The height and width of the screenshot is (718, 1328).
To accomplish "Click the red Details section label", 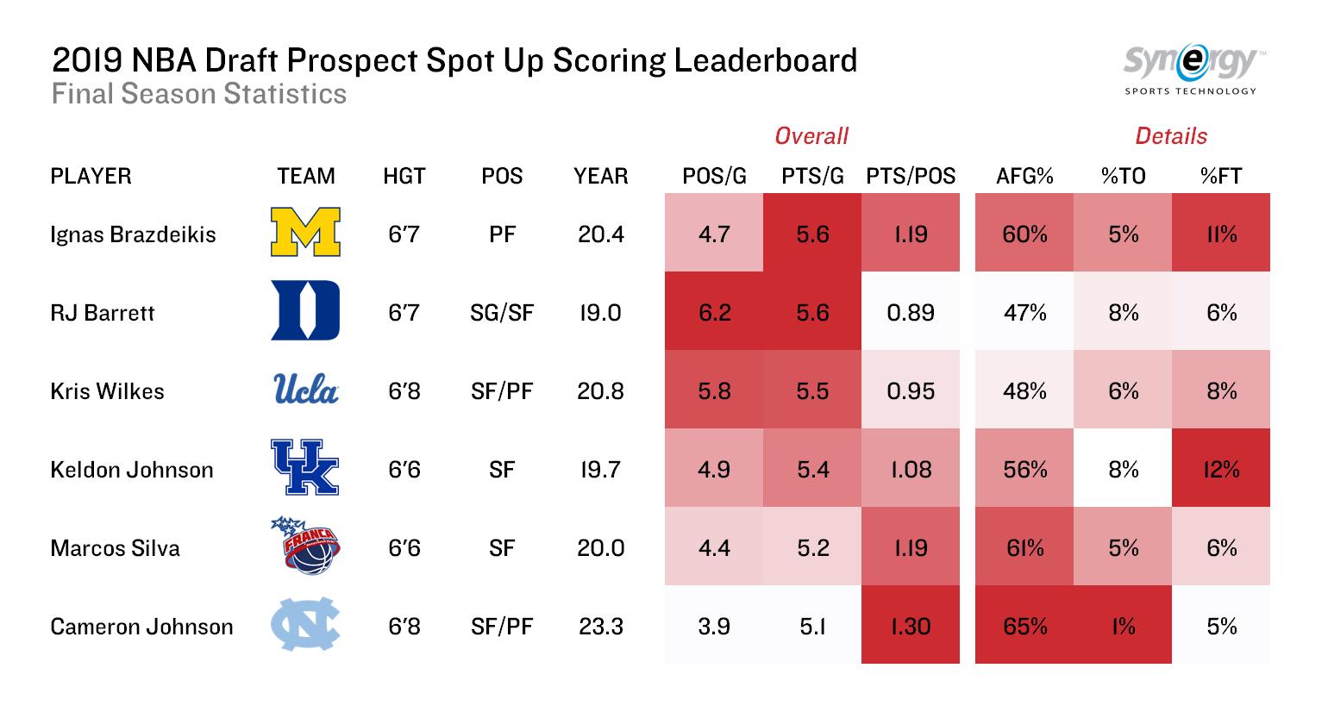I will click(x=1171, y=136).
